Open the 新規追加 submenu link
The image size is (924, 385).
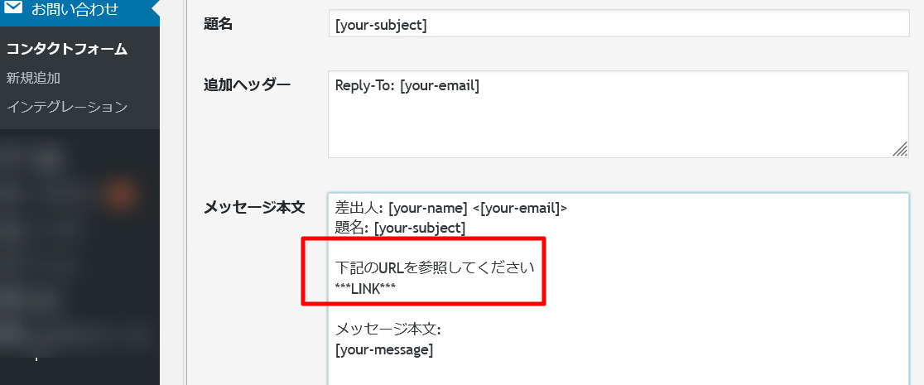click(33, 78)
